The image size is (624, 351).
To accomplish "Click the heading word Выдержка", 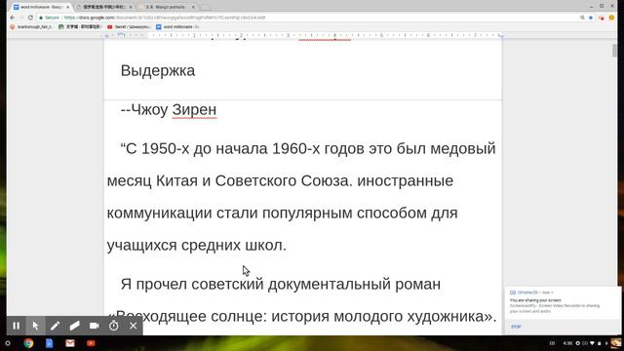I will tap(158, 71).
